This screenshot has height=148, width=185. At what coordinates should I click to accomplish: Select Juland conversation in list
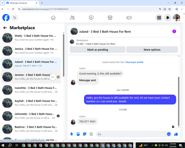tap(31, 64)
